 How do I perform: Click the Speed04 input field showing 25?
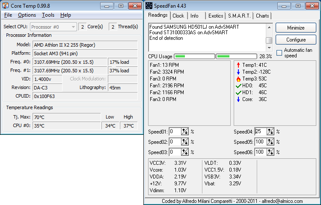pyautogui.click(x=261, y=131)
